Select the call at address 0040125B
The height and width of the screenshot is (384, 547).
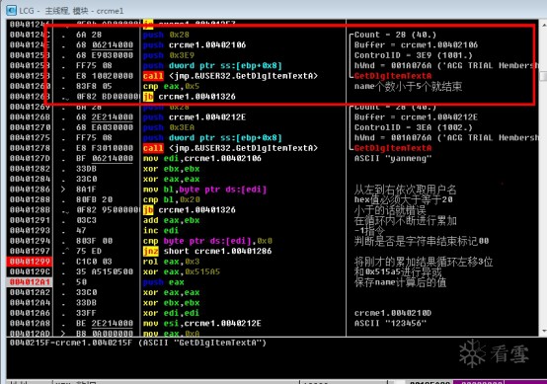[x=230, y=76]
